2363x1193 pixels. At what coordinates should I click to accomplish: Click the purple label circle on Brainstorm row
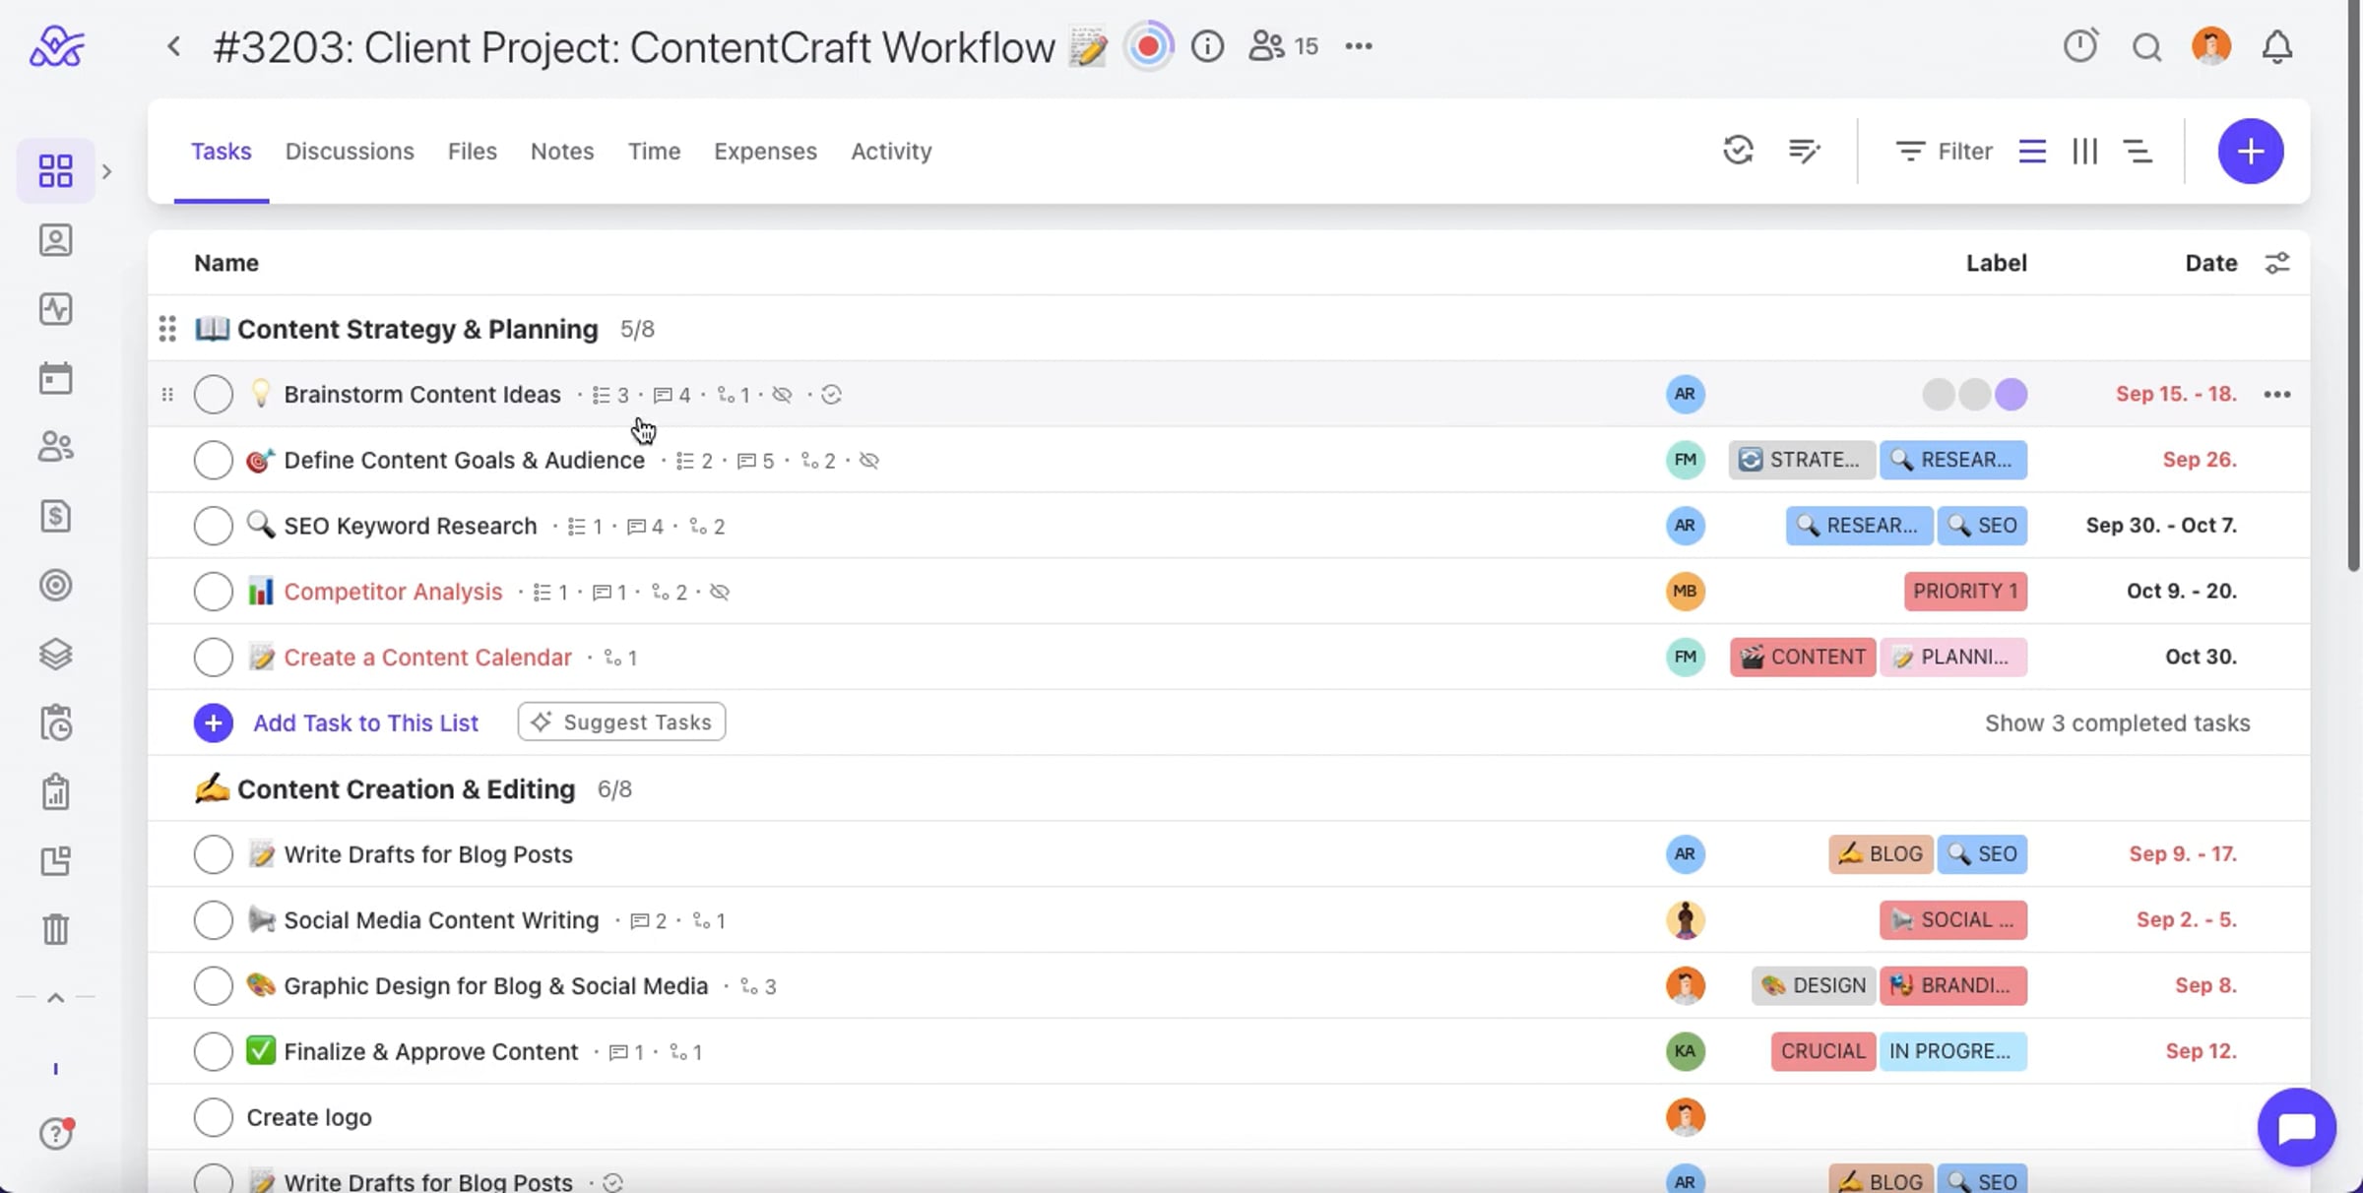pos(2012,395)
